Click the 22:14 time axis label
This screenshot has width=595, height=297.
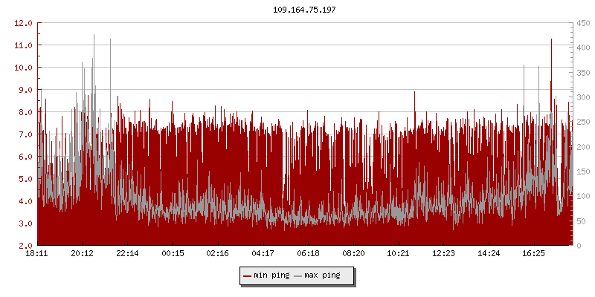128,254
